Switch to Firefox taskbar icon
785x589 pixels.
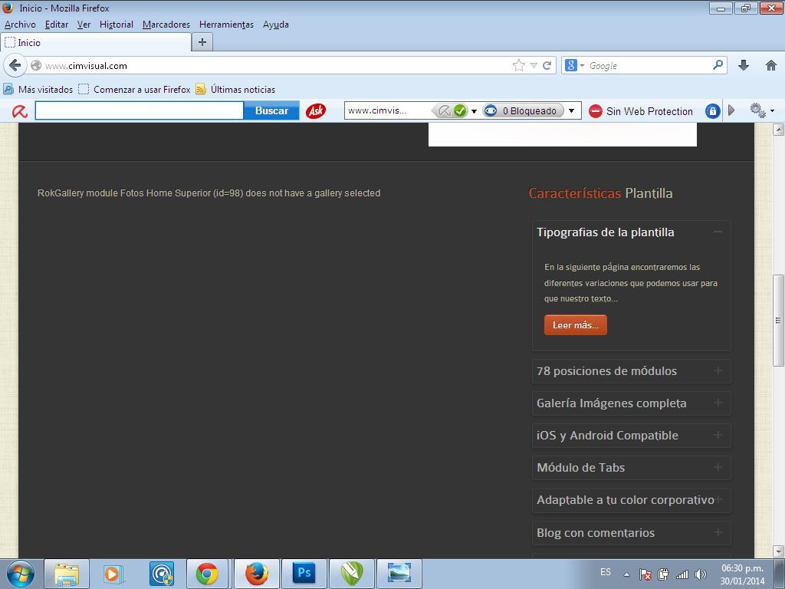256,574
